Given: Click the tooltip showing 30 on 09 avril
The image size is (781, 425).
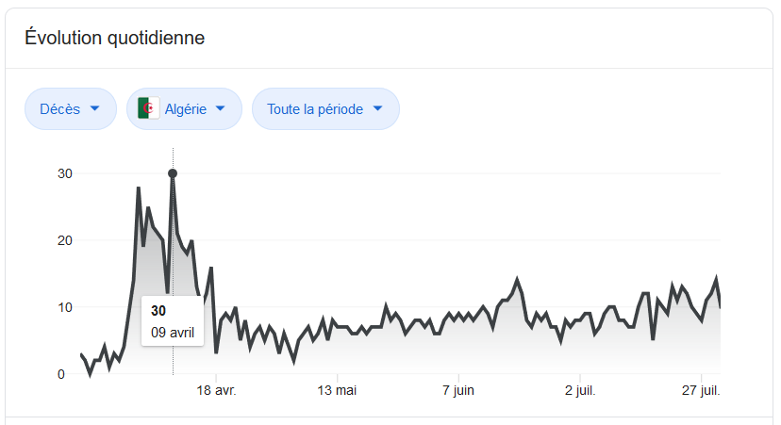Looking at the screenshot, I should click(172, 321).
